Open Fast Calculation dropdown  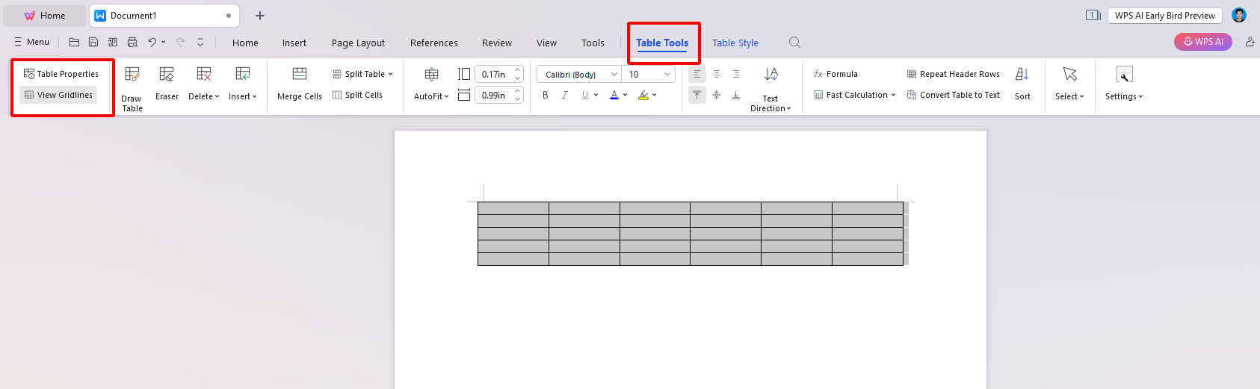click(854, 95)
